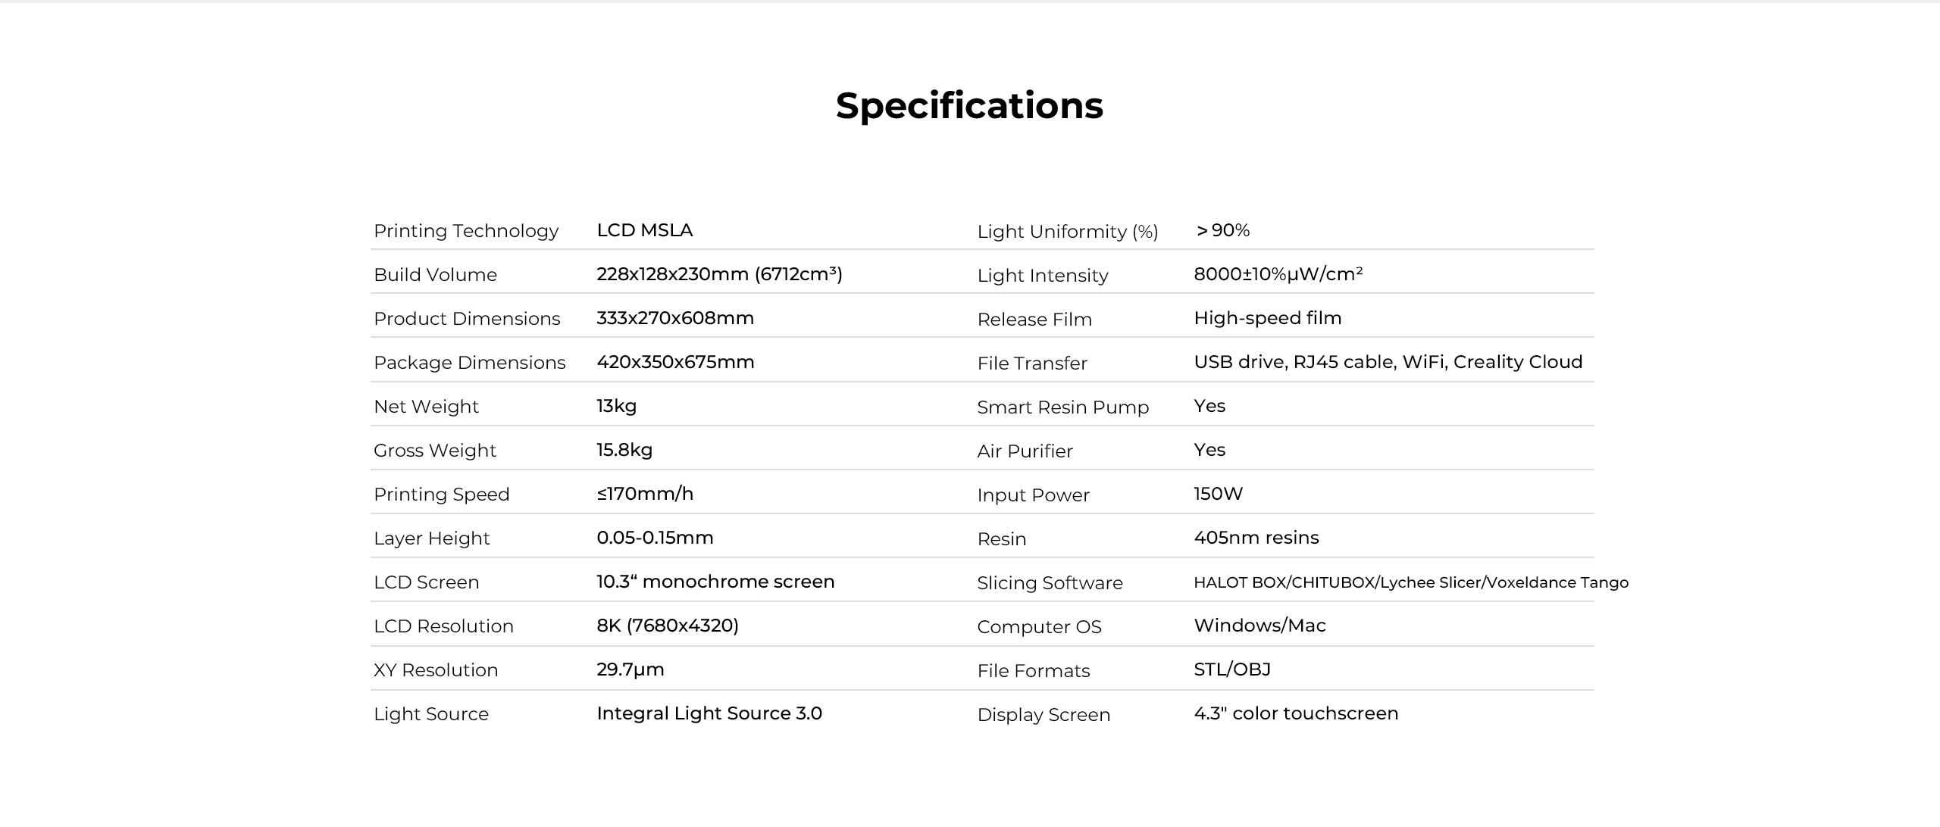
Task: Click the Build Volume value 228x128x230mm
Action: [718, 274]
